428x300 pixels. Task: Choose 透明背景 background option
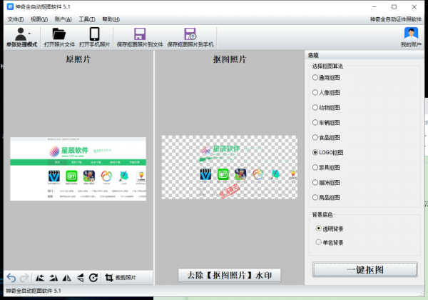(x=330, y=229)
